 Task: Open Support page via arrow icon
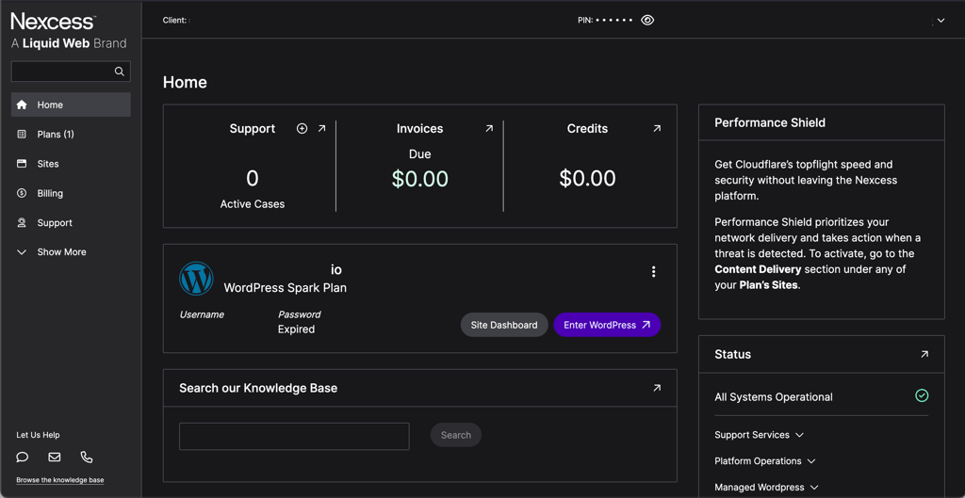pyautogui.click(x=321, y=128)
